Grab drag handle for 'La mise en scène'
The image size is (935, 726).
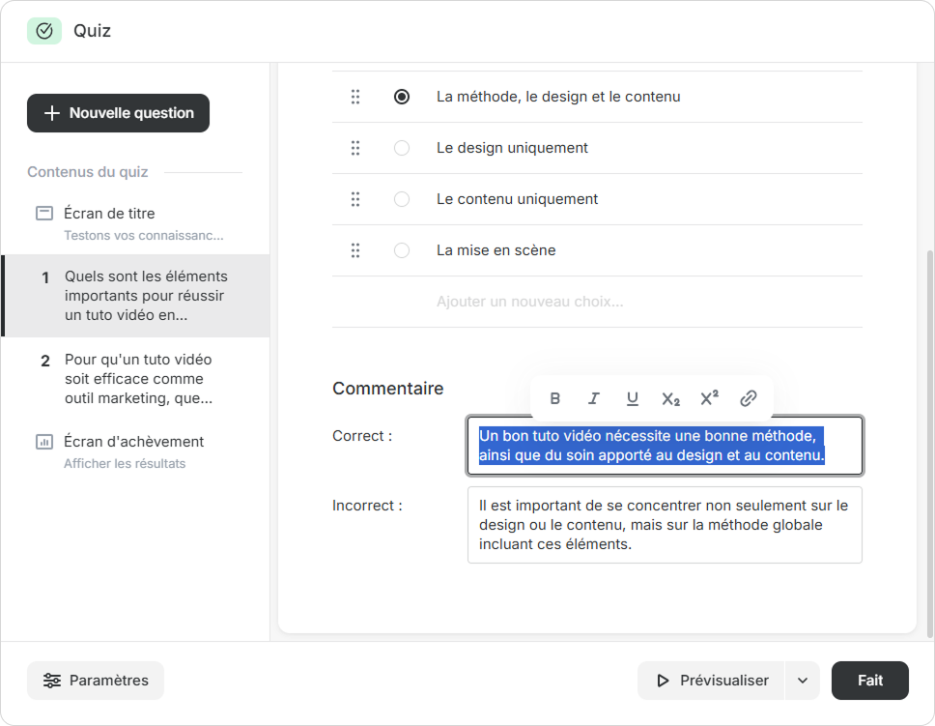pos(355,250)
